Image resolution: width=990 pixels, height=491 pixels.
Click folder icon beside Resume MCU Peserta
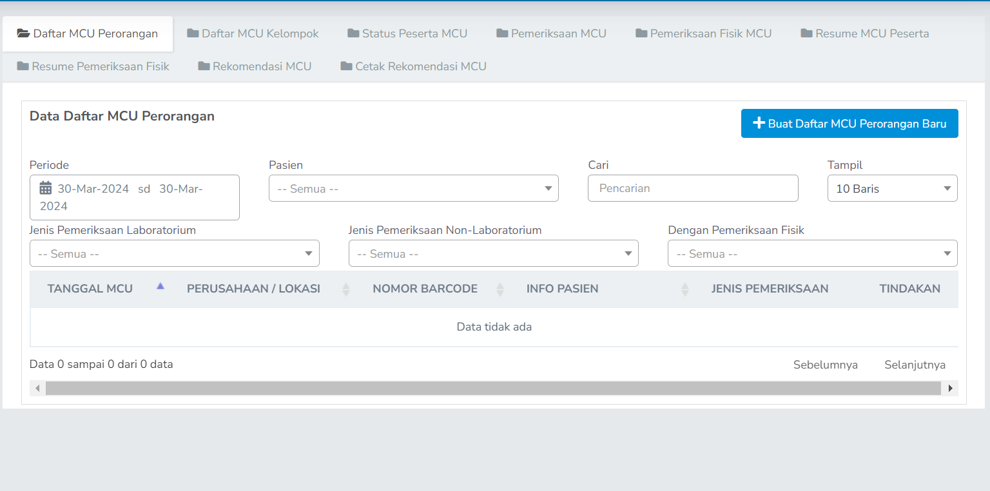coord(806,34)
